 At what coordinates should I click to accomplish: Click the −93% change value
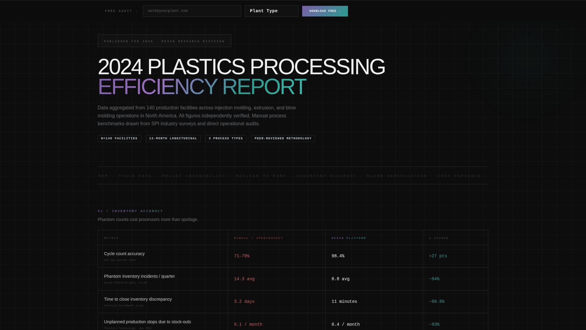click(x=434, y=324)
